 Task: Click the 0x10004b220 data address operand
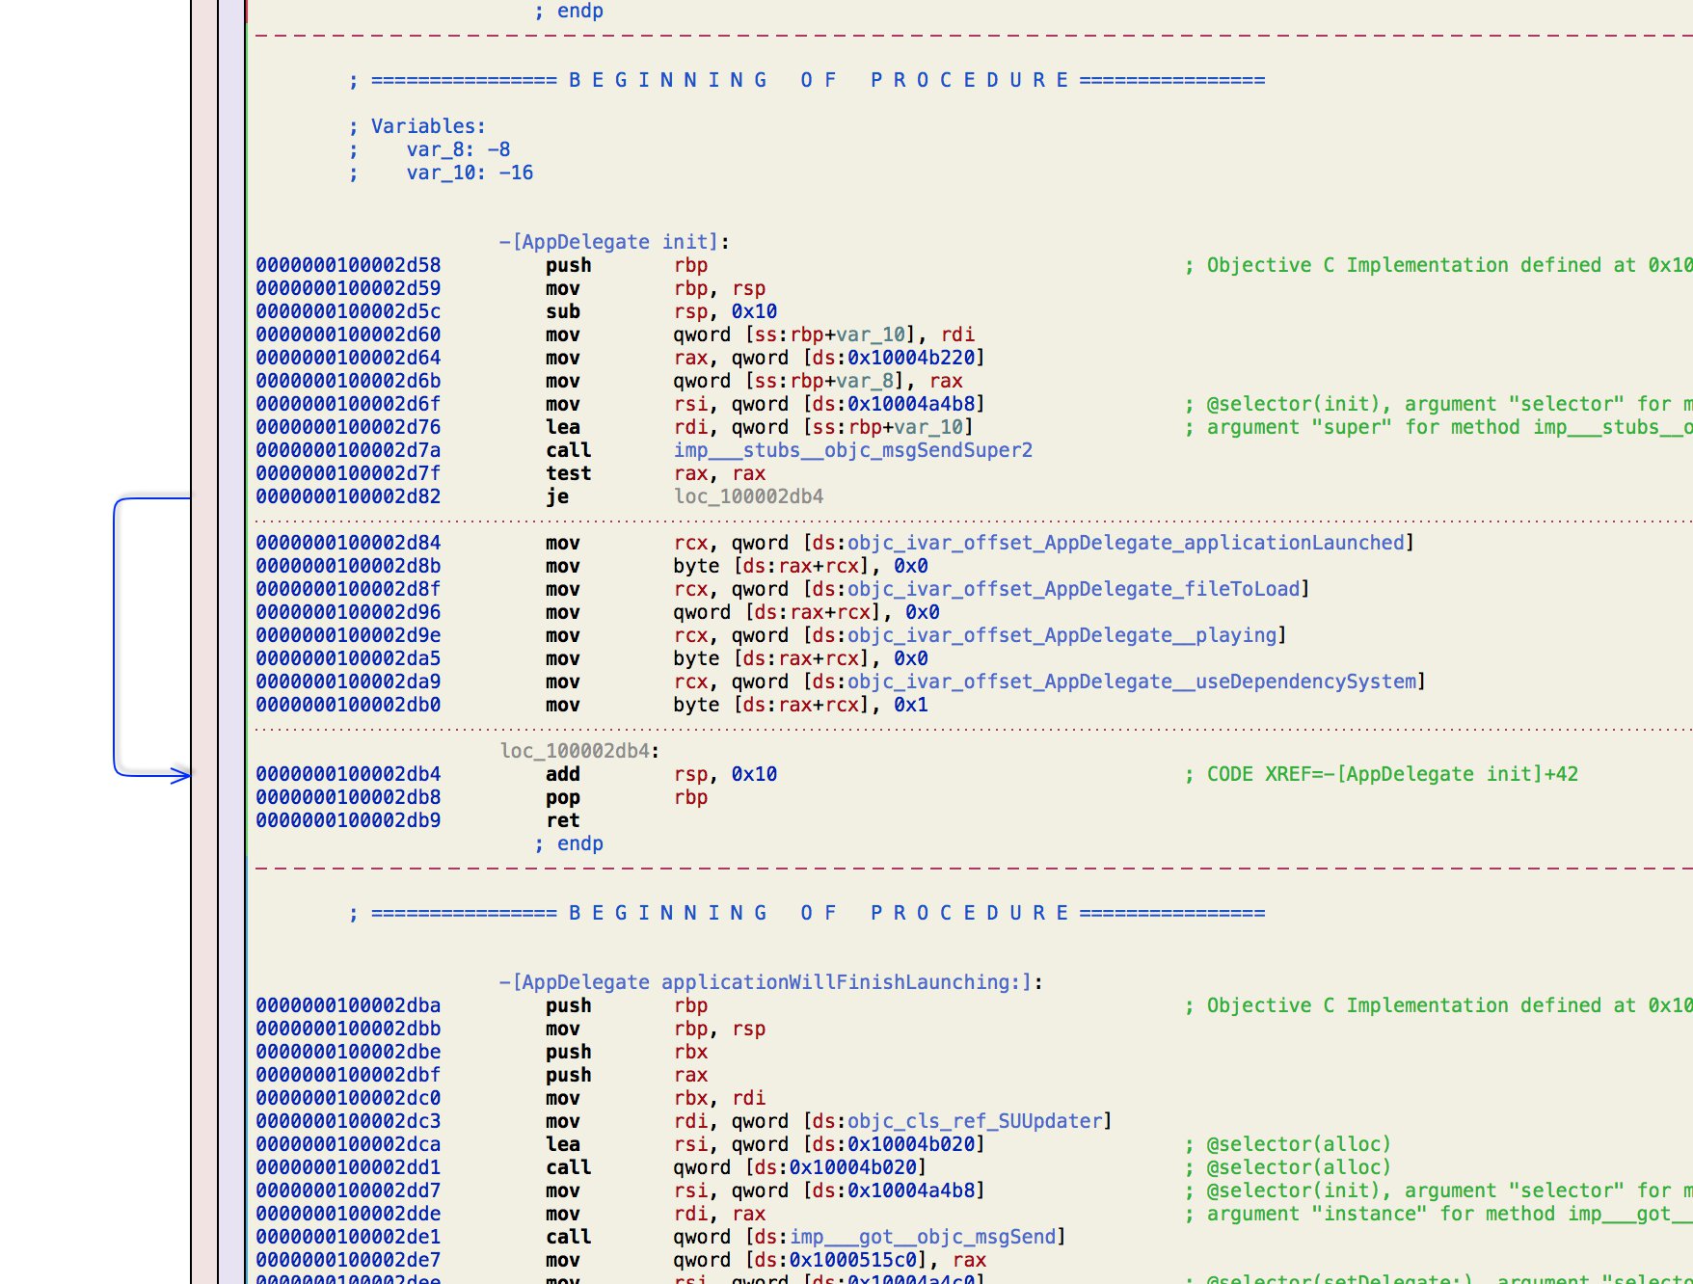pos(911,358)
